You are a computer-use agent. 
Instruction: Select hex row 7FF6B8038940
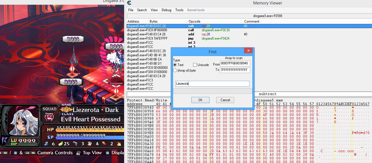[248, 108]
